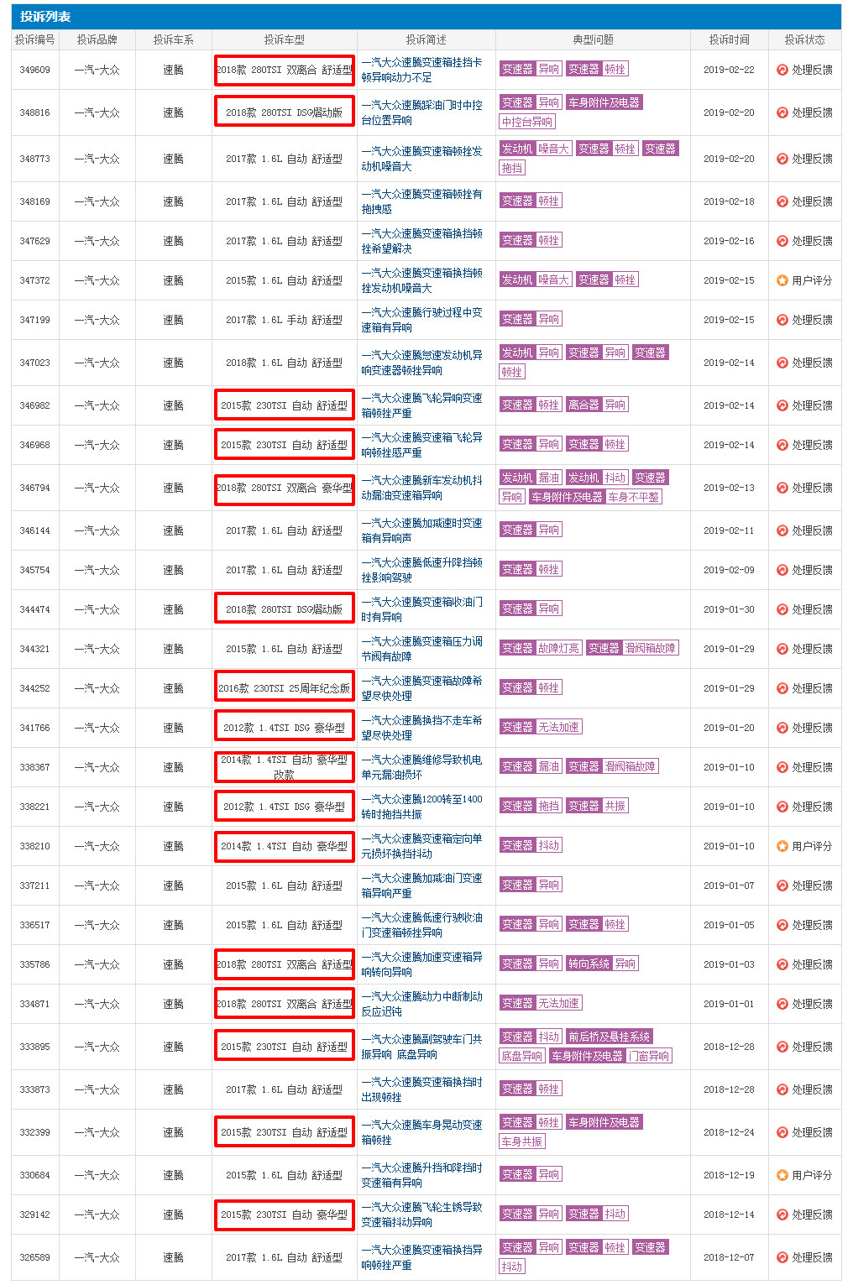Image resolution: width=853 pixels, height=1285 pixels.
Task: Click the 用户评分 star icon for complaint 347372
Action: click(x=782, y=281)
